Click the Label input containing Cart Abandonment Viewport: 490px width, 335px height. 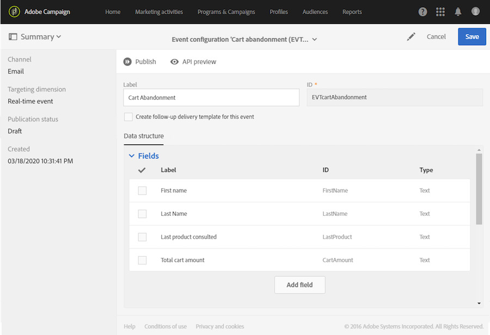(x=211, y=98)
